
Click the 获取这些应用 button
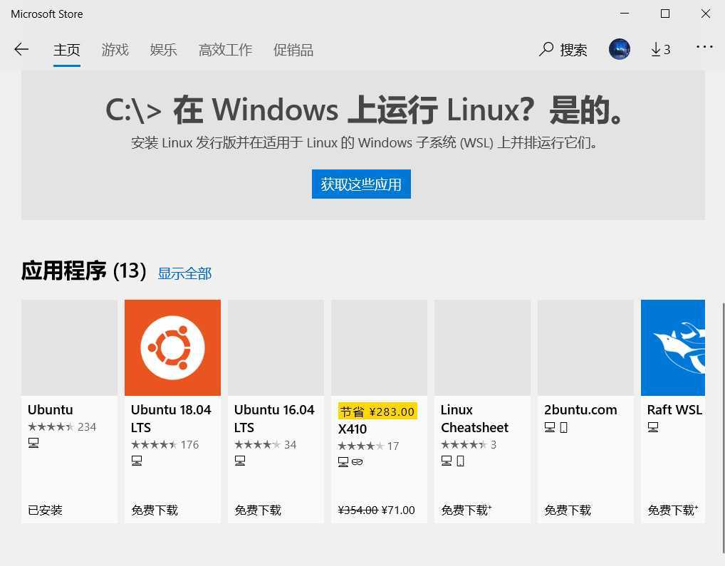point(361,184)
